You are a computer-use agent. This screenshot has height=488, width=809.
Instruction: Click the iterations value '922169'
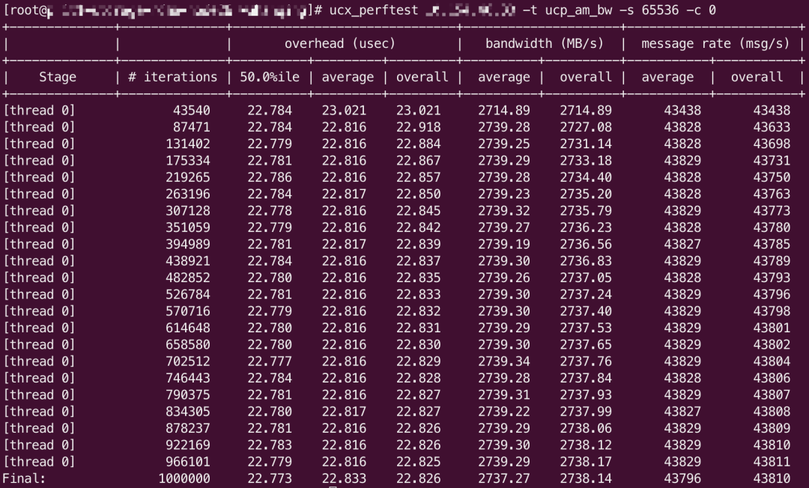tap(188, 445)
